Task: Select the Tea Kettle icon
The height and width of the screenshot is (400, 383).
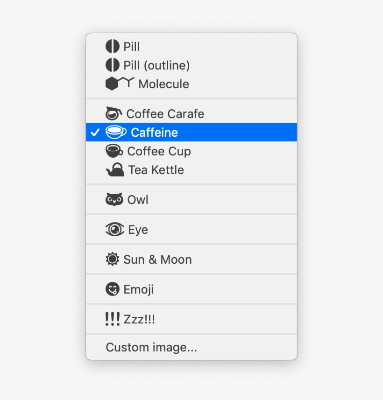Action: pos(114,169)
